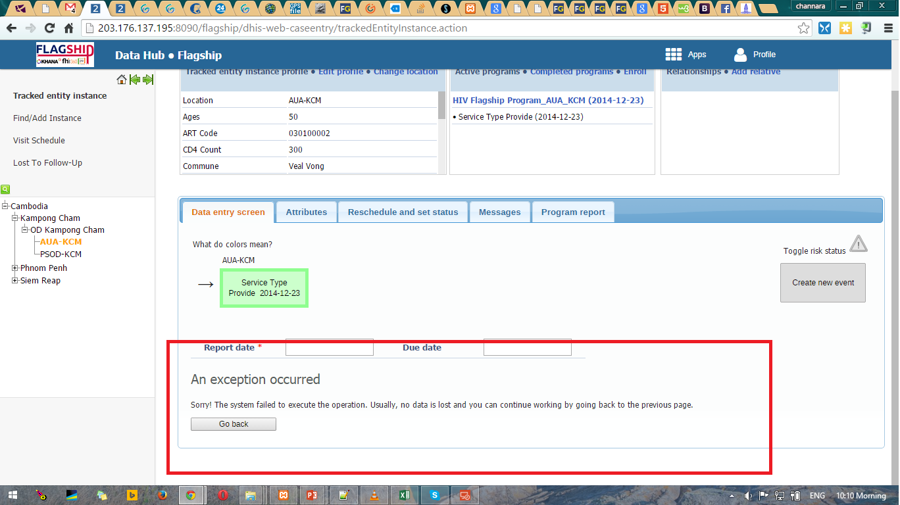Open the Program report tab
The image size is (900, 505).
coord(573,212)
